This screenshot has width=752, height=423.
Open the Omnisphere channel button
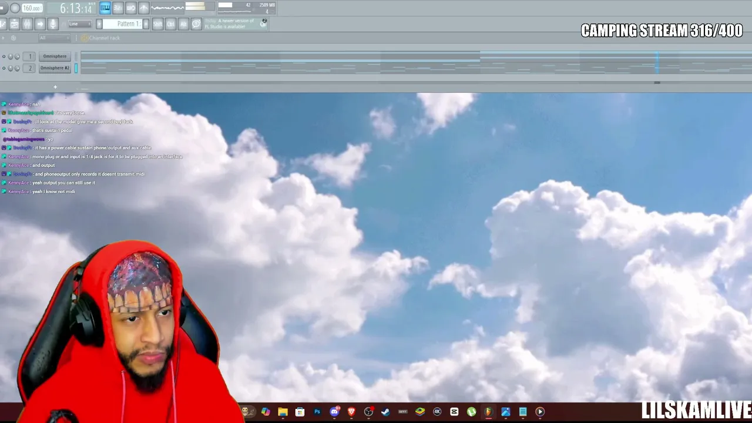[55, 56]
